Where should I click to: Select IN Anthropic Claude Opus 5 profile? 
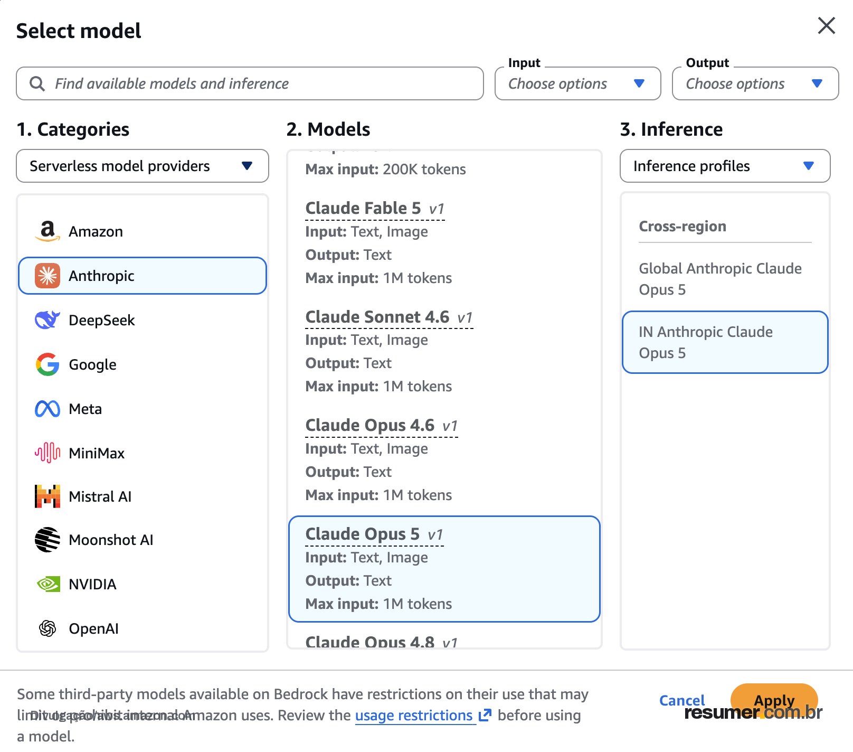pyautogui.click(x=725, y=342)
